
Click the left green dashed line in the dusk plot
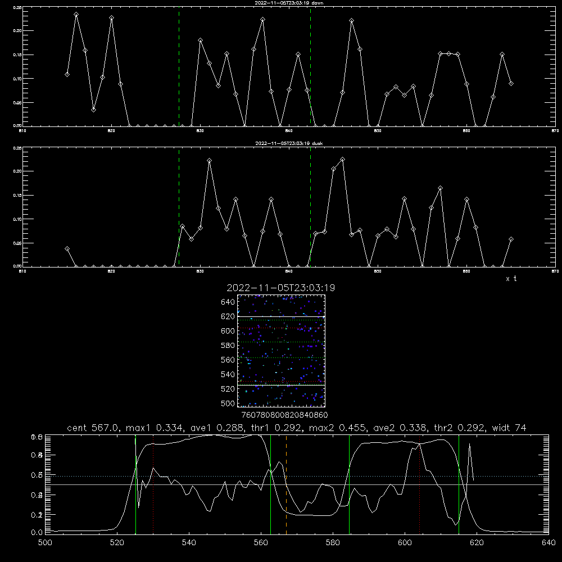click(179, 207)
